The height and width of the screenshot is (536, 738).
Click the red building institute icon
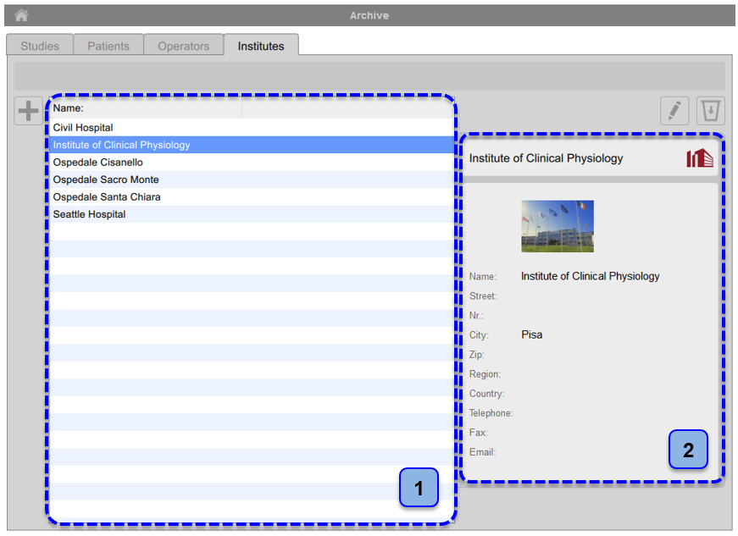pos(699,158)
